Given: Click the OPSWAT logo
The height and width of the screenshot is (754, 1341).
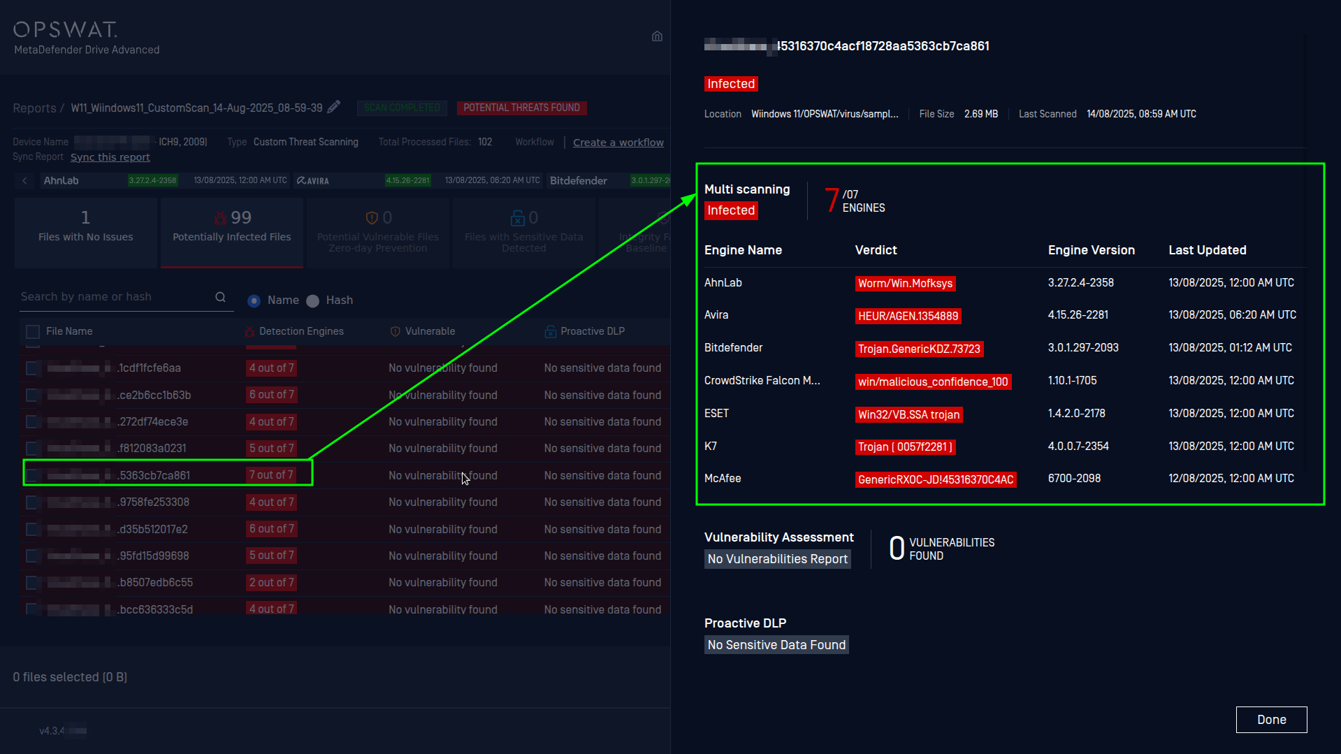Looking at the screenshot, I should pyautogui.click(x=65, y=29).
